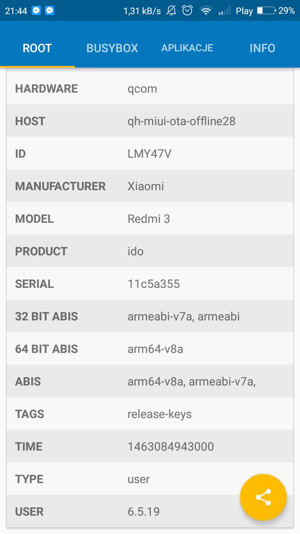Go to the INFO tab

click(x=262, y=48)
